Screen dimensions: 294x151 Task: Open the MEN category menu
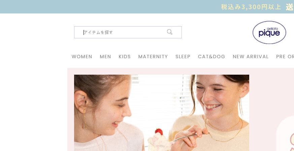105,56
